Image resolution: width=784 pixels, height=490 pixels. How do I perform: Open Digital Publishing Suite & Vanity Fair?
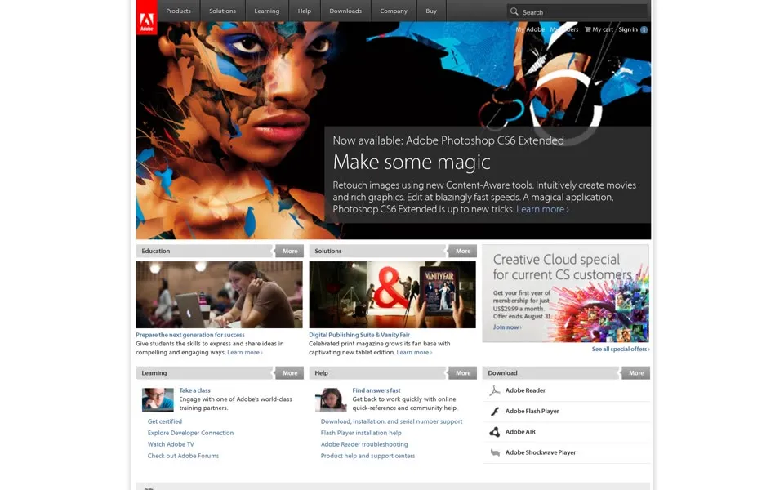pos(359,335)
